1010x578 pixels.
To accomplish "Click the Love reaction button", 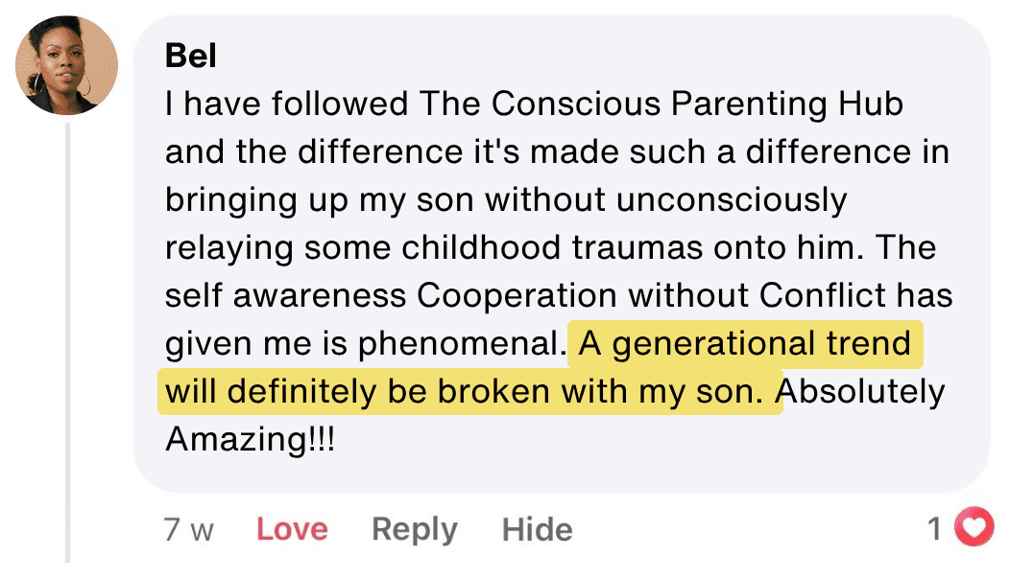I will (293, 529).
